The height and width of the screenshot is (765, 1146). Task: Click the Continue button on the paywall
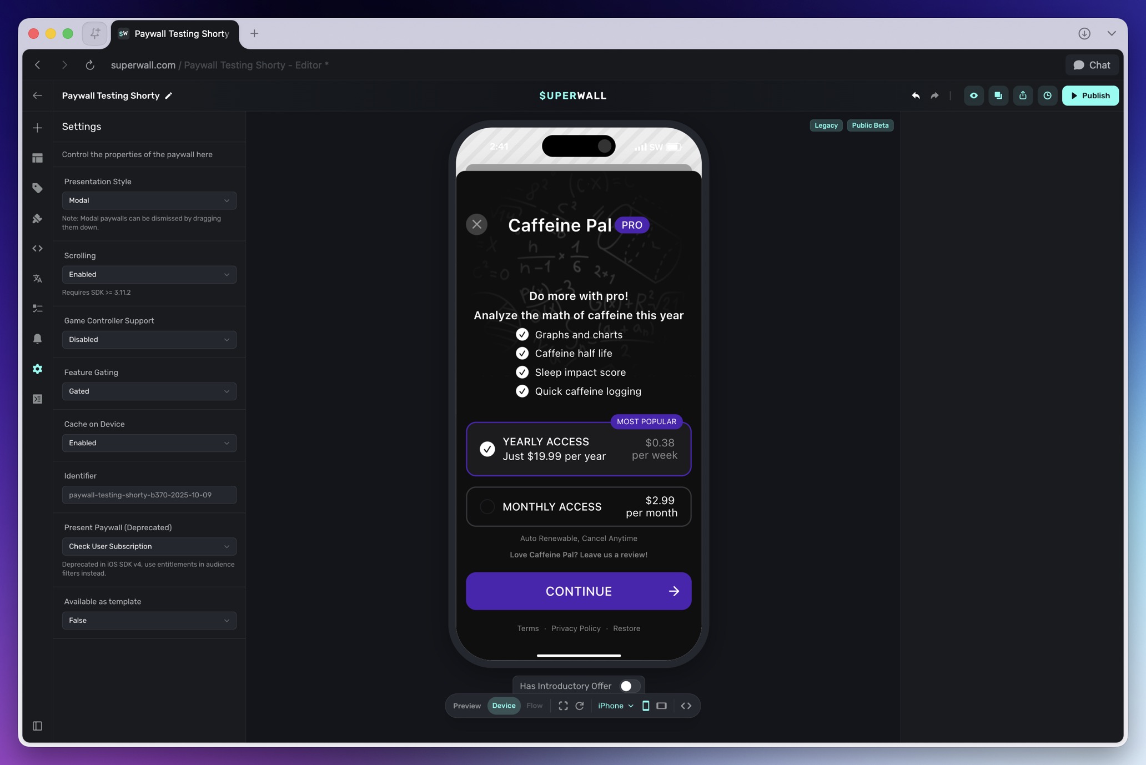coord(579,591)
